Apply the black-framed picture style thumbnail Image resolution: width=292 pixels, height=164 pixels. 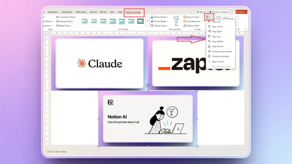pos(140,21)
